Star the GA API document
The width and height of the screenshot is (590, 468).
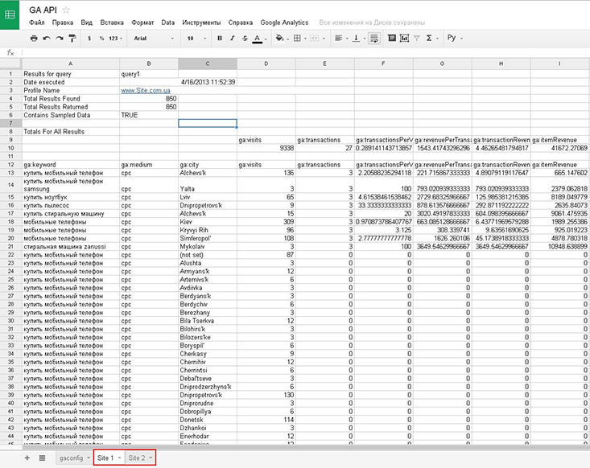click(66, 10)
